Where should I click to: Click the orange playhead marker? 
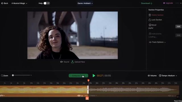click(88, 80)
